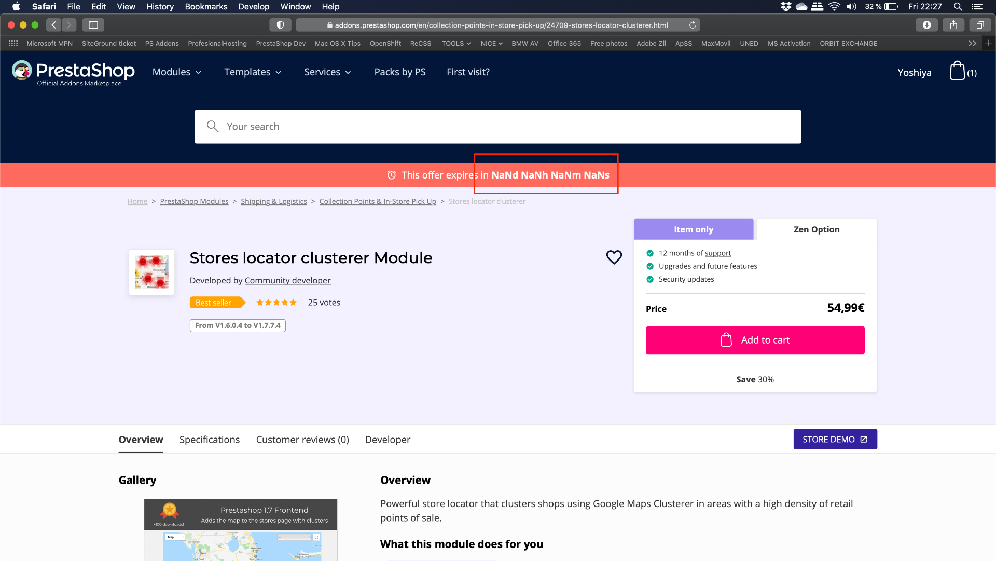Image resolution: width=996 pixels, height=561 pixels.
Task: Click the privacy shield icon in toolbar
Action: (x=280, y=25)
